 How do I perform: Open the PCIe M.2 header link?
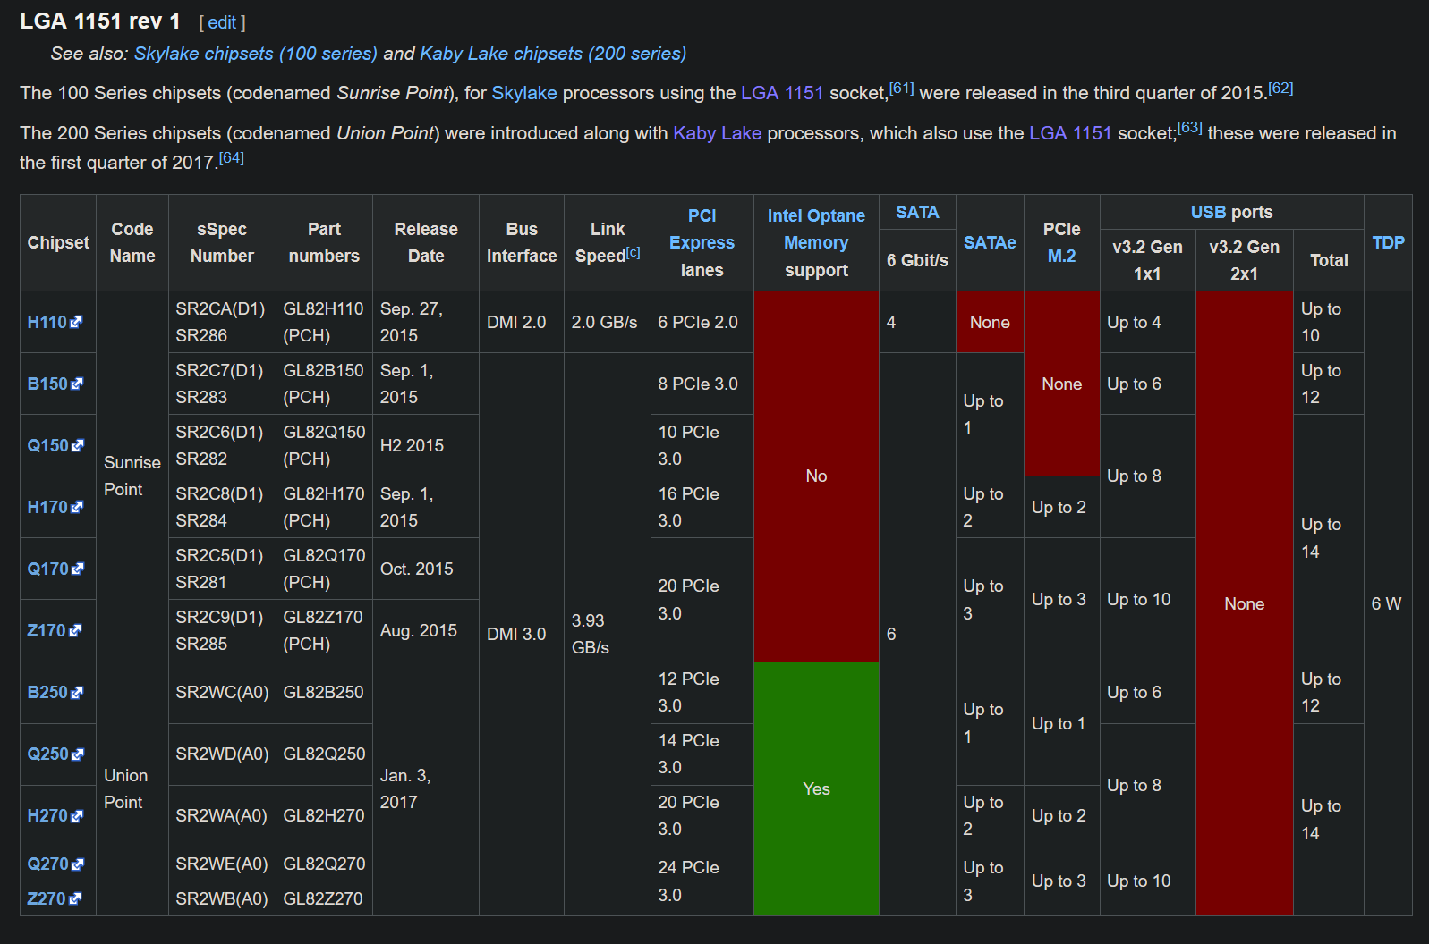click(x=1061, y=256)
